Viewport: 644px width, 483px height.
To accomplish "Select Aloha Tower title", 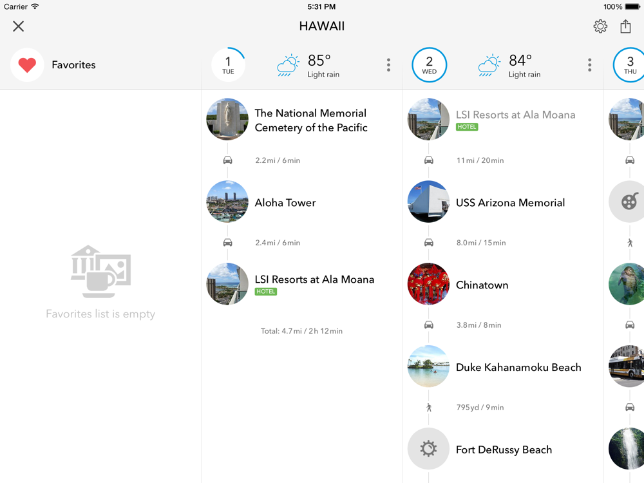I will tap(285, 202).
